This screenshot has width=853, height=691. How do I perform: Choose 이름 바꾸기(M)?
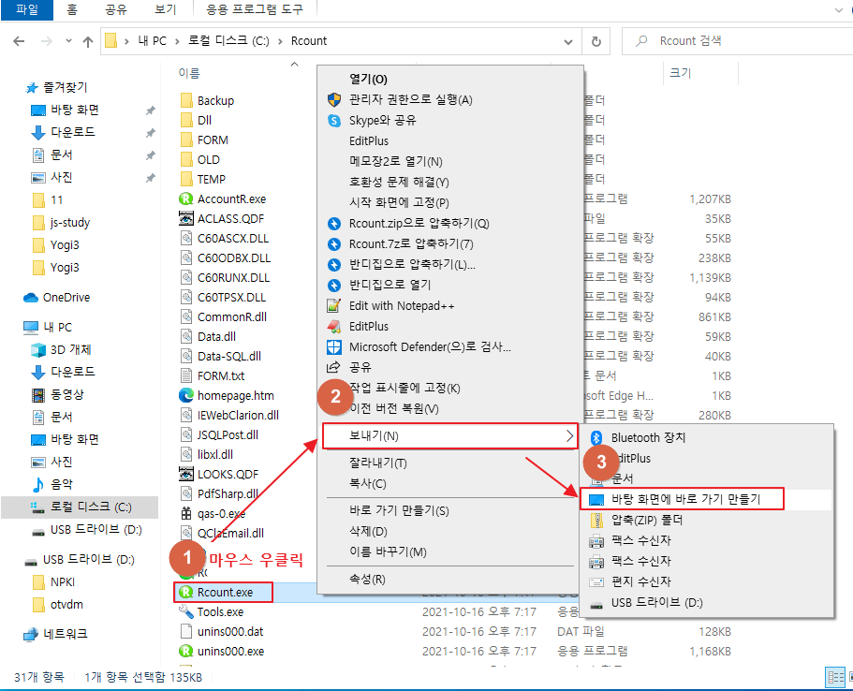[x=388, y=552]
